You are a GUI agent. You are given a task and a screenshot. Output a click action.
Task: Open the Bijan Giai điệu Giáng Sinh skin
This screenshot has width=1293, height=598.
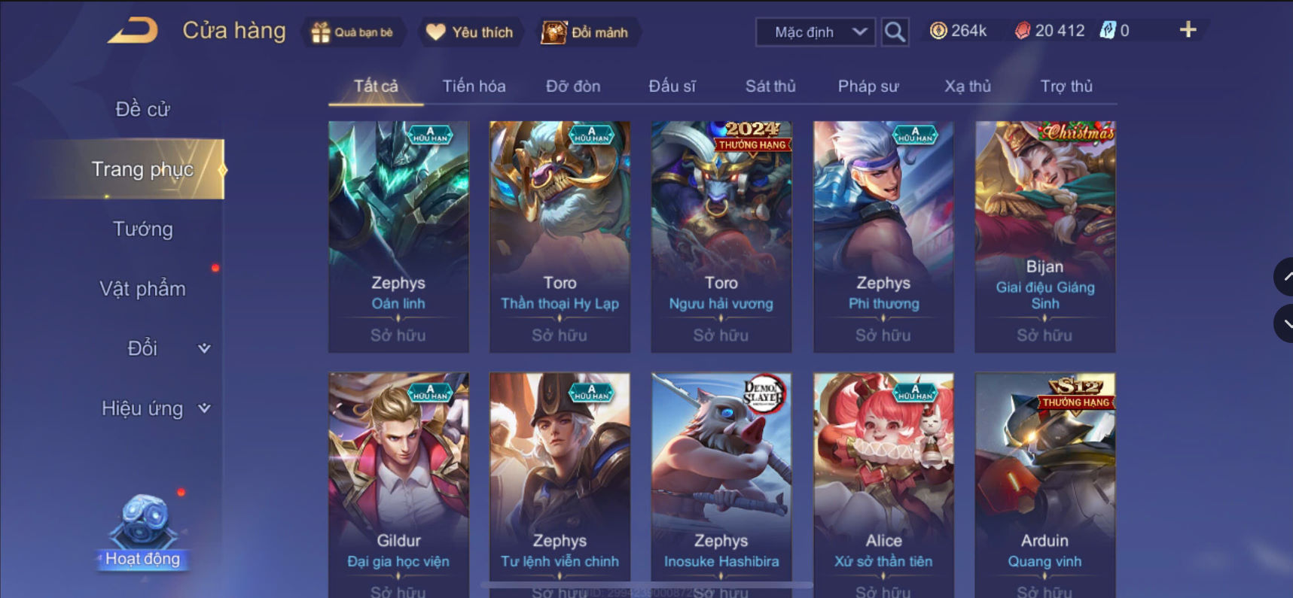(x=1044, y=237)
